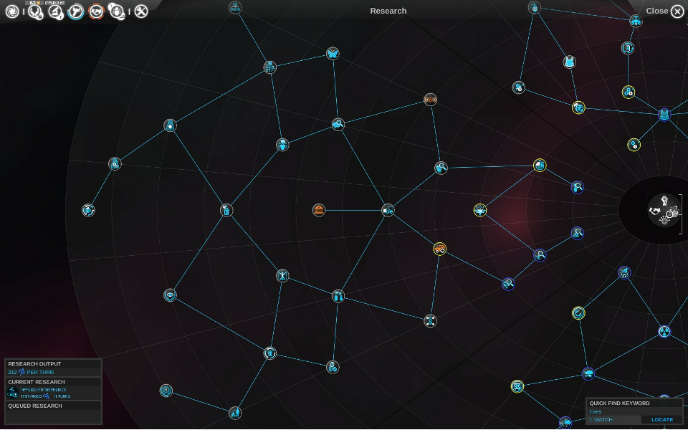Select the recycle arrows node at far left
Viewport: 688px width, 430px height.
pos(88,210)
